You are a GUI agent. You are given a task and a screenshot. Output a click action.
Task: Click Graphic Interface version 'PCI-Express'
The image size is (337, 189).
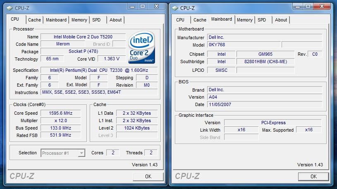pos(273,123)
